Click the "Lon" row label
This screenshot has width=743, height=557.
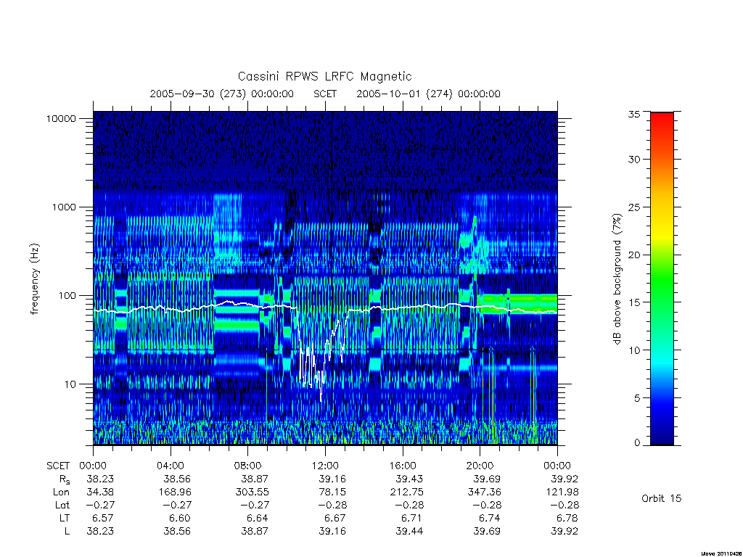tap(61, 492)
